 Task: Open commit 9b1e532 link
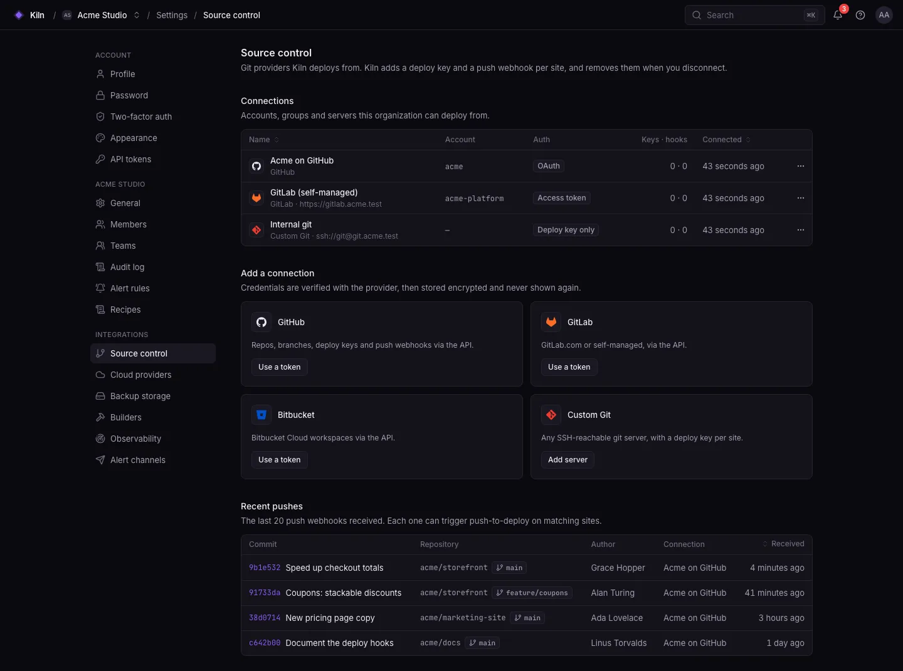(265, 568)
